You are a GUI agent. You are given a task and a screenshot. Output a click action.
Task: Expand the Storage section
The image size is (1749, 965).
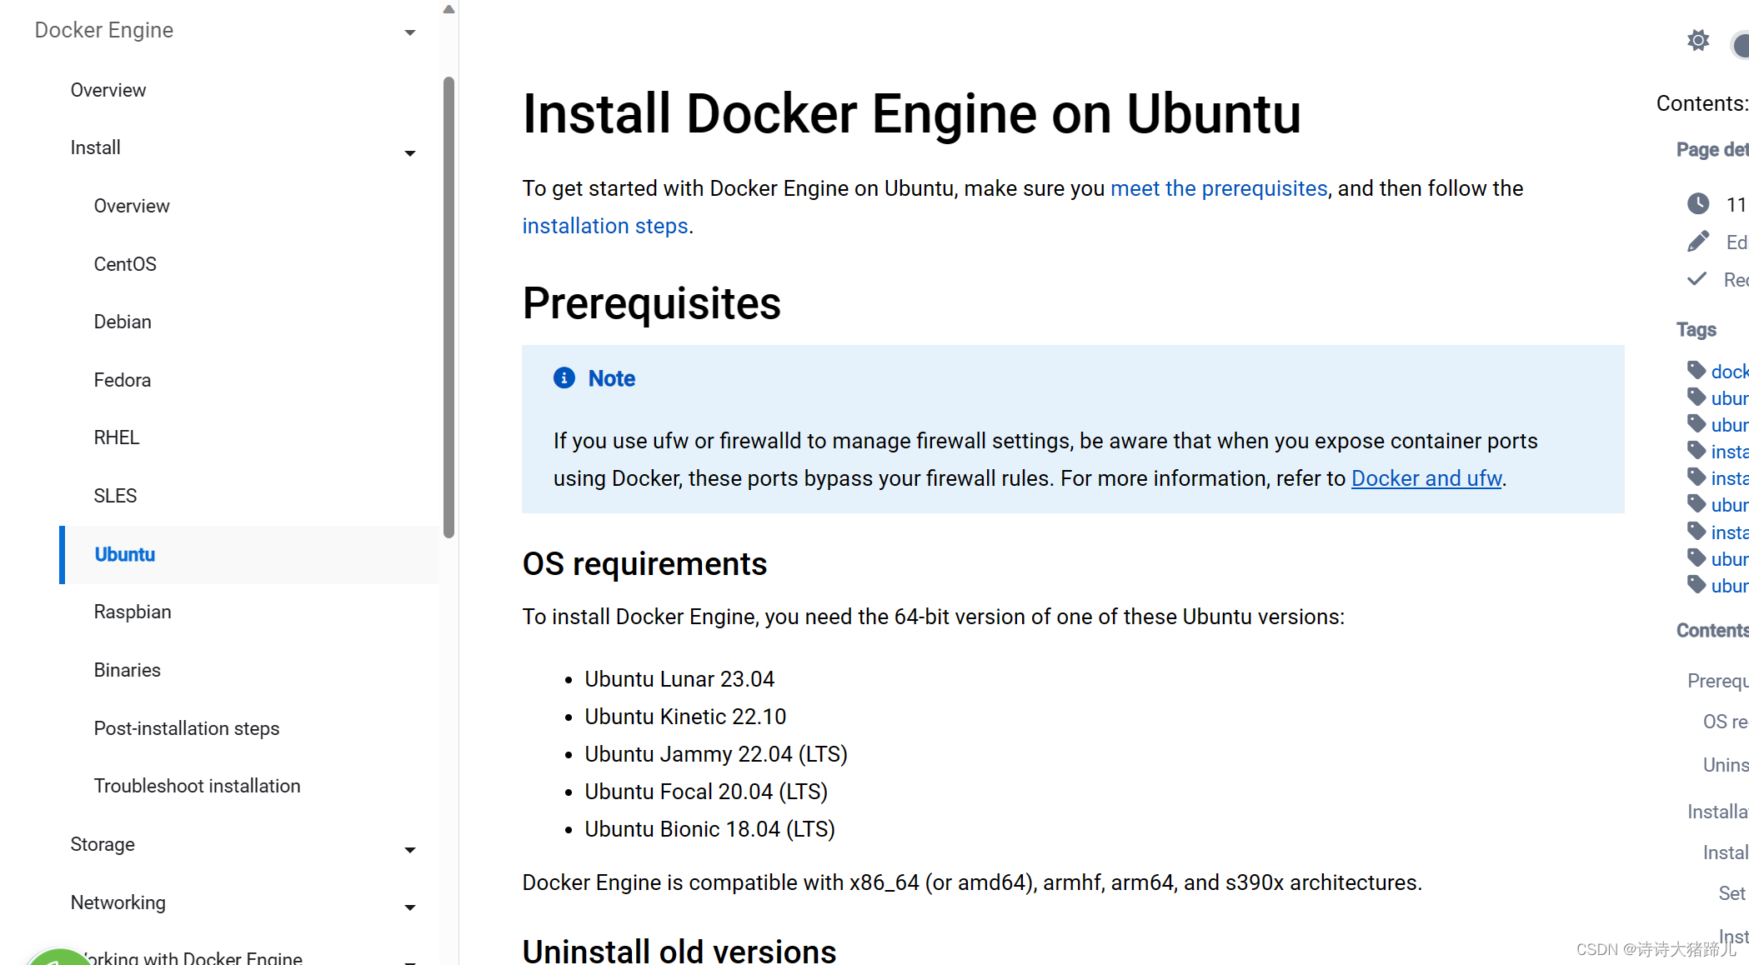pyautogui.click(x=409, y=849)
